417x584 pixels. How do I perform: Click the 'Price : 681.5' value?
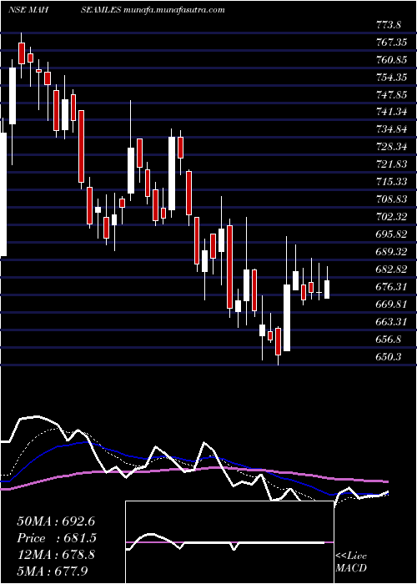pyautogui.click(x=57, y=538)
